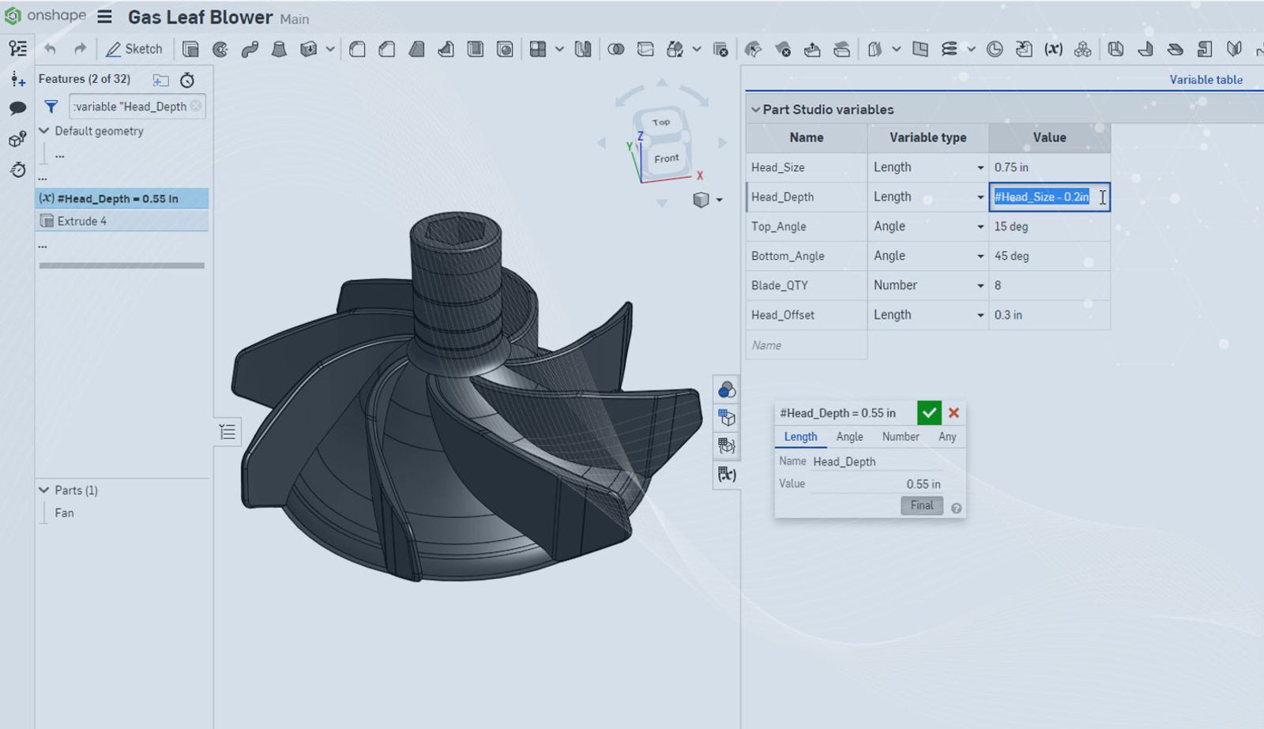The image size is (1264, 729).
Task: Click the rollback timer icon in Features
Action: click(187, 80)
